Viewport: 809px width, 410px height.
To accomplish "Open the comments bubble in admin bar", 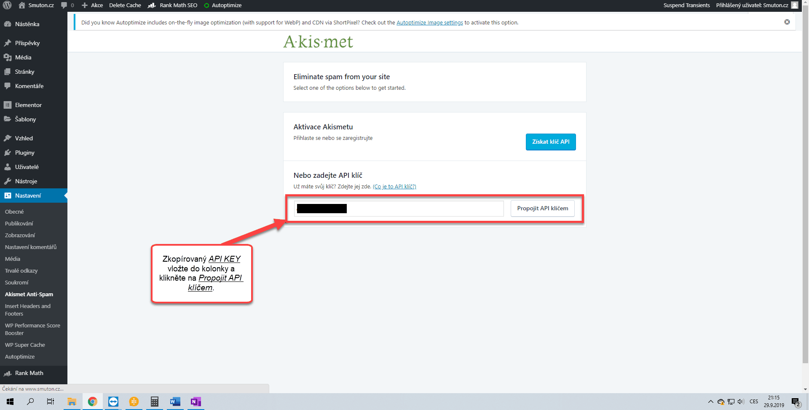I will 67,5.
